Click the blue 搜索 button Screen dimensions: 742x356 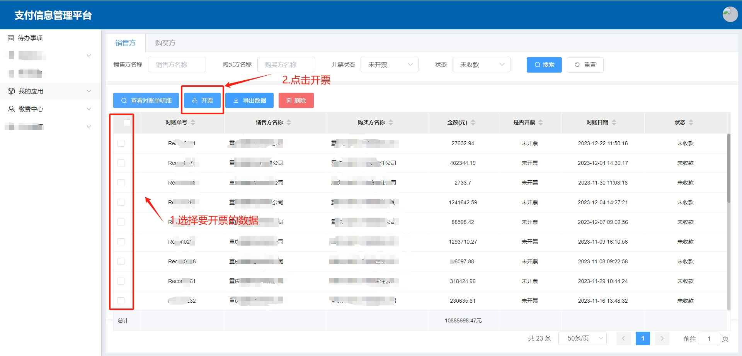544,65
